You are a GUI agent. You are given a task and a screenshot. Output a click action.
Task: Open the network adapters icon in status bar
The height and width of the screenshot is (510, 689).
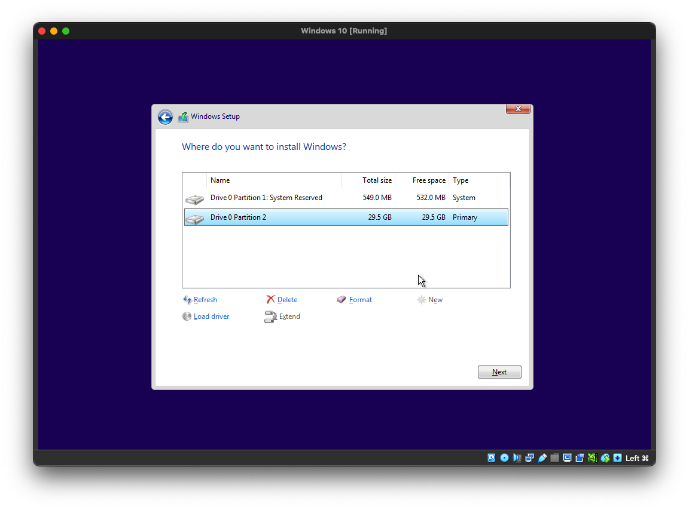[x=529, y=458]
